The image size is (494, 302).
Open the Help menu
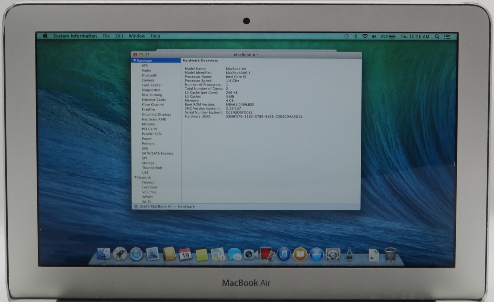[x=155, y=36]
